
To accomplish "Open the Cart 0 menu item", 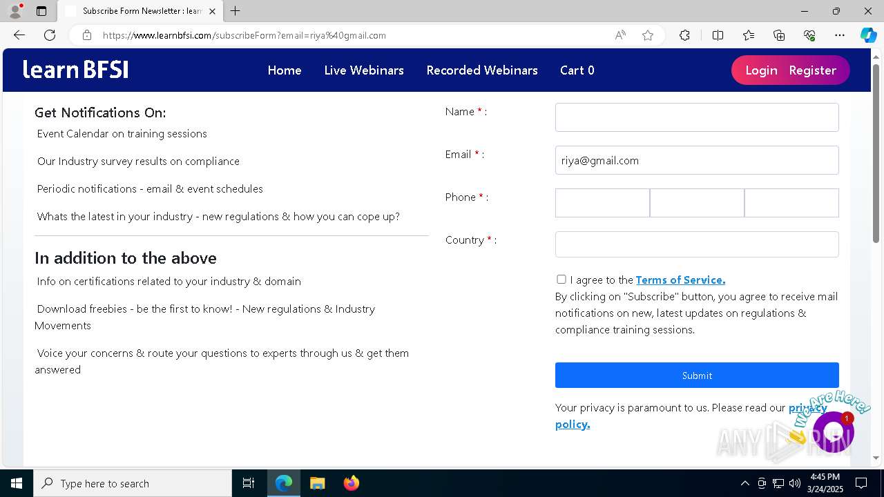I will (x=577, y=70).
